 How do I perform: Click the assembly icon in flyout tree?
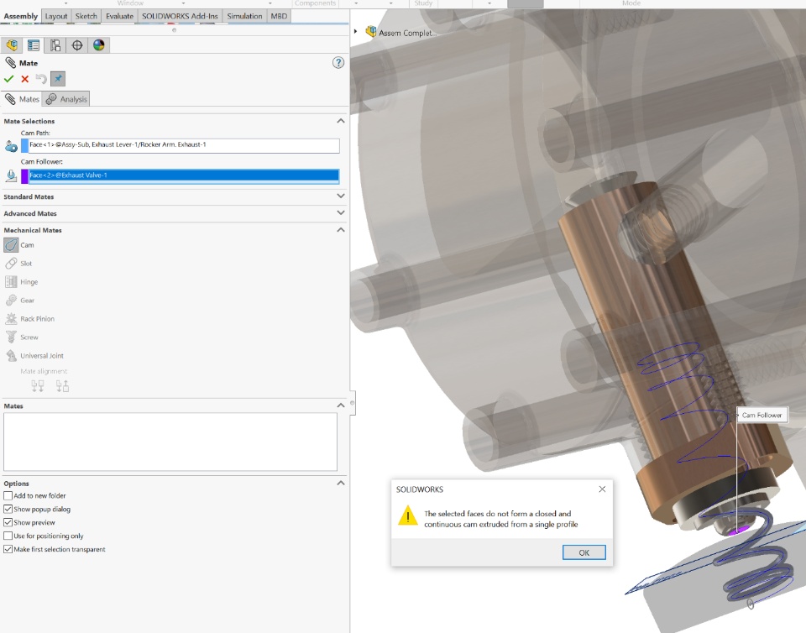coord(370,32)
